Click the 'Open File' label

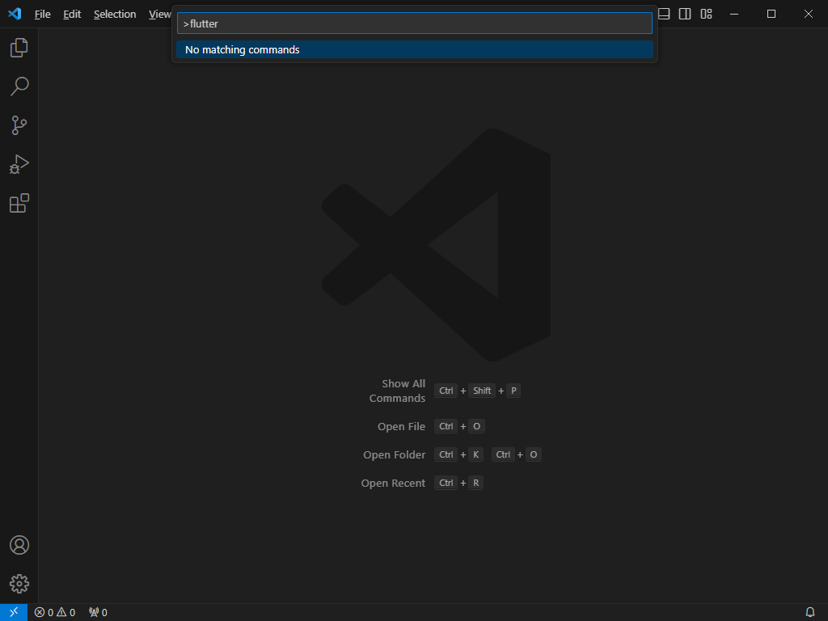pyautogui.click(x=401, y=426)
